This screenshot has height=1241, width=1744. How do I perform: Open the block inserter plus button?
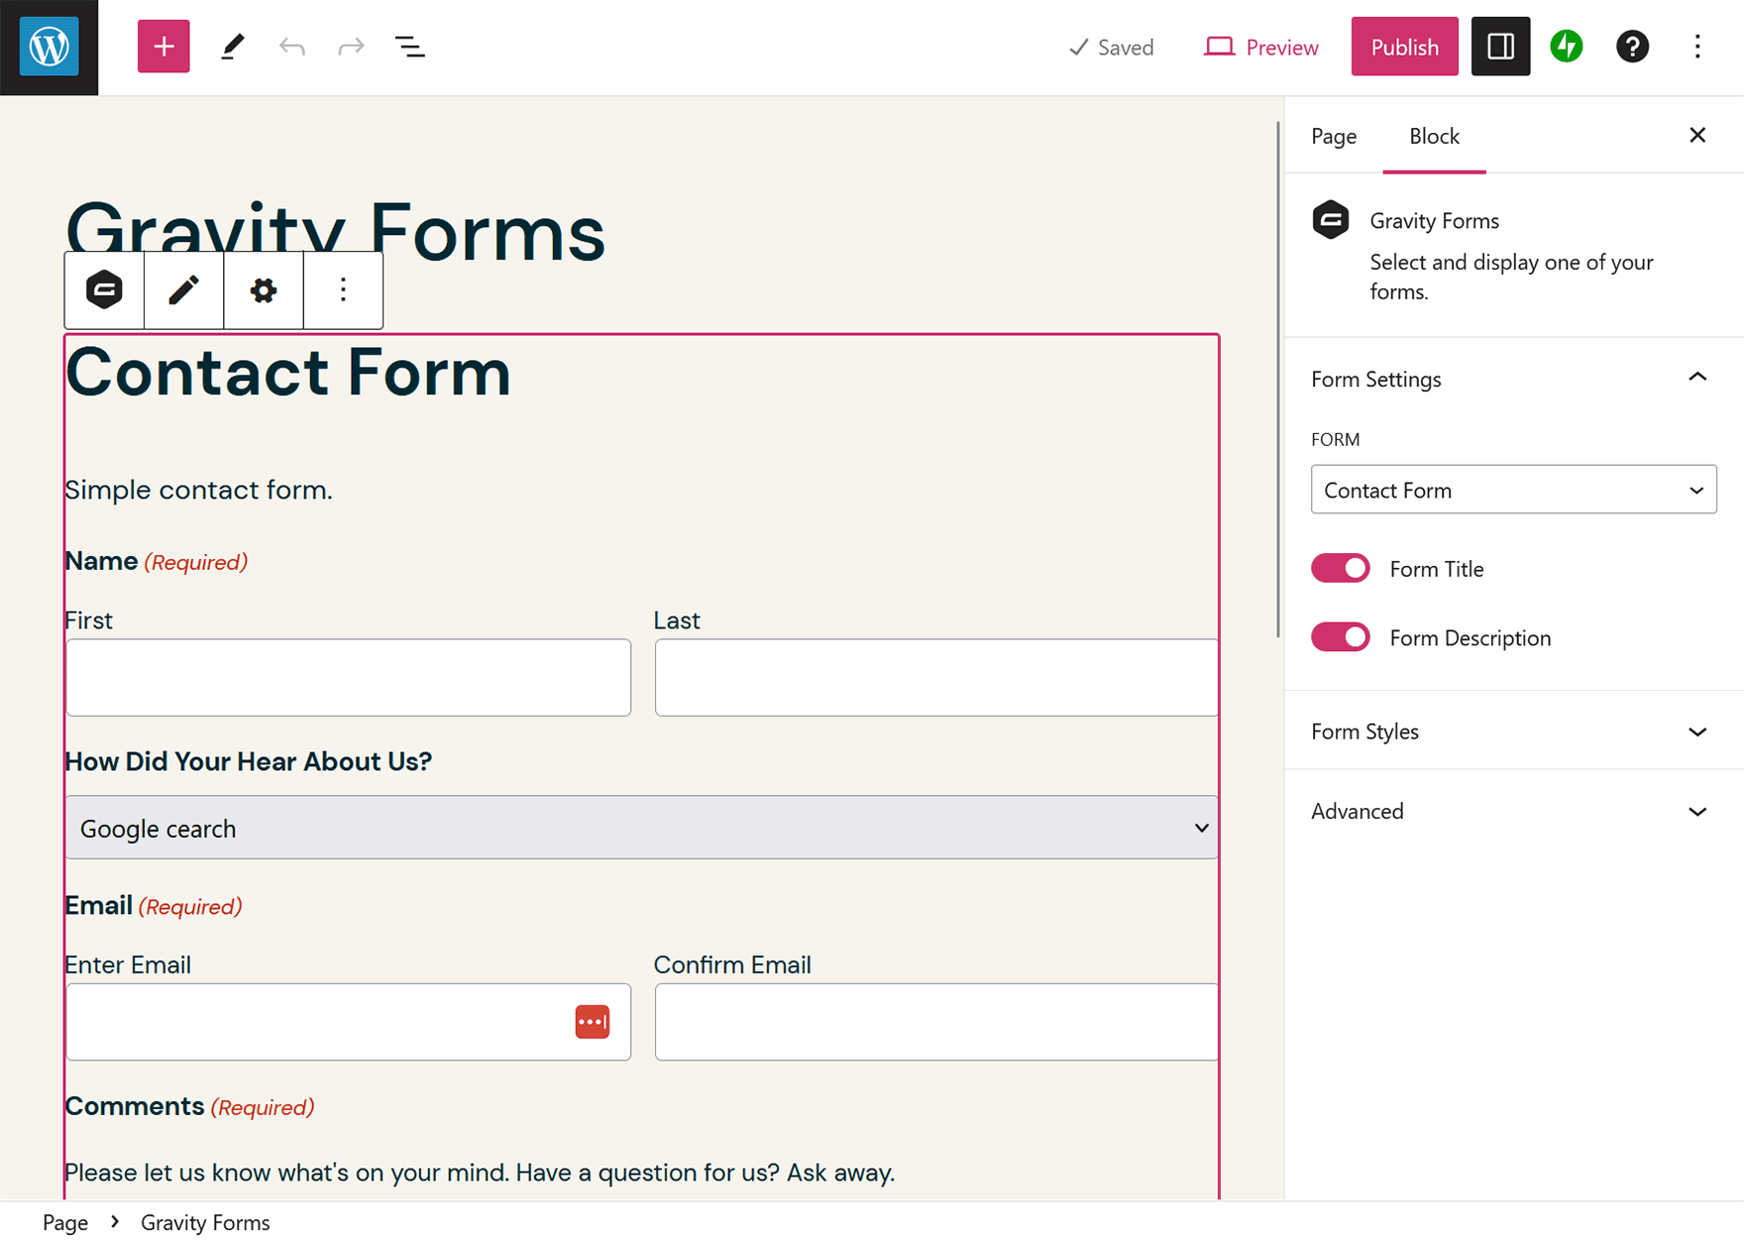163,47
